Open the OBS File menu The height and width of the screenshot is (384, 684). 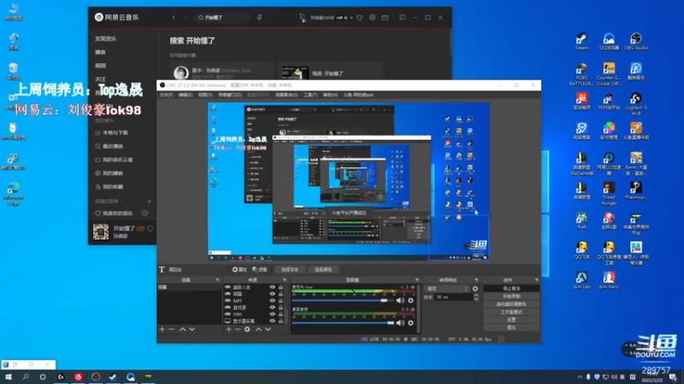tap(166, 95)
